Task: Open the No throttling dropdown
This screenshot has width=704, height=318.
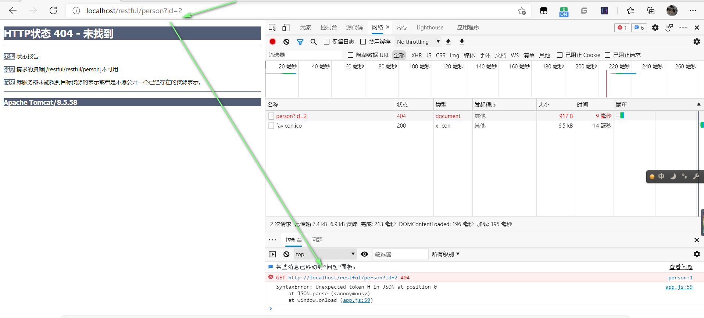Action: 418,42
